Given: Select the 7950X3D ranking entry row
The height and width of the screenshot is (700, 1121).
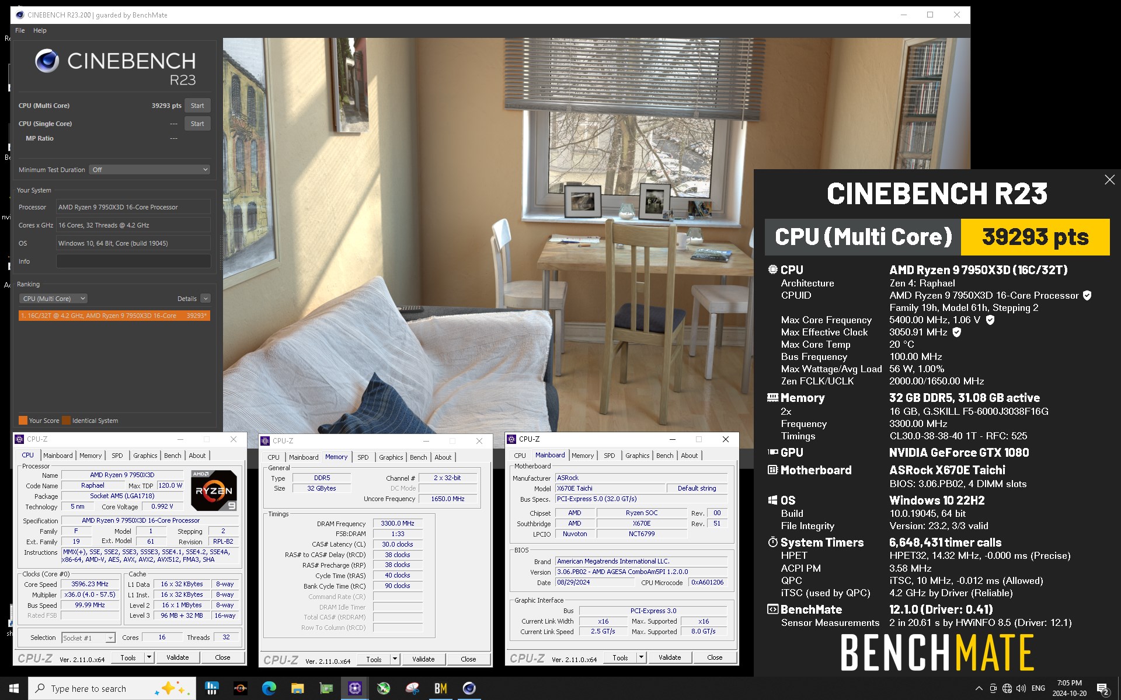Looking at the screenshot, I should [114, 316].
